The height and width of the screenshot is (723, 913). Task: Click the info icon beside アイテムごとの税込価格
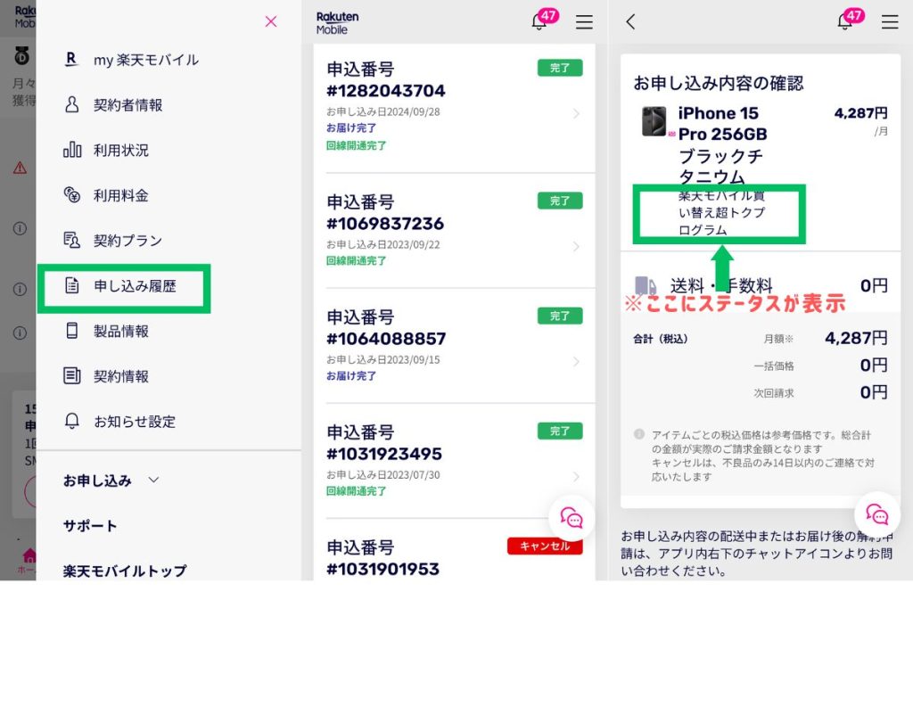(638, 434)
